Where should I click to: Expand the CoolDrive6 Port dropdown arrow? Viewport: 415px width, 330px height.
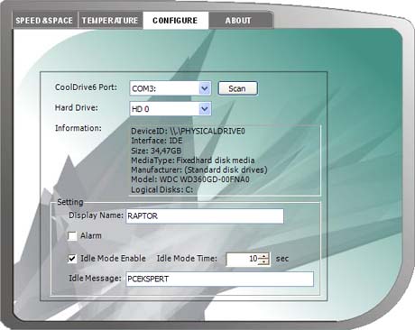(x=205, y=88)
